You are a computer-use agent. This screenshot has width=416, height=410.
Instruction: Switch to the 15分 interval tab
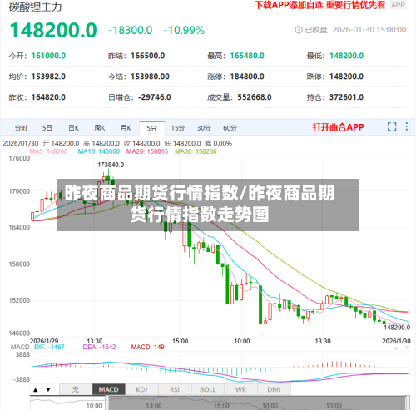click(x=178, y=128)
